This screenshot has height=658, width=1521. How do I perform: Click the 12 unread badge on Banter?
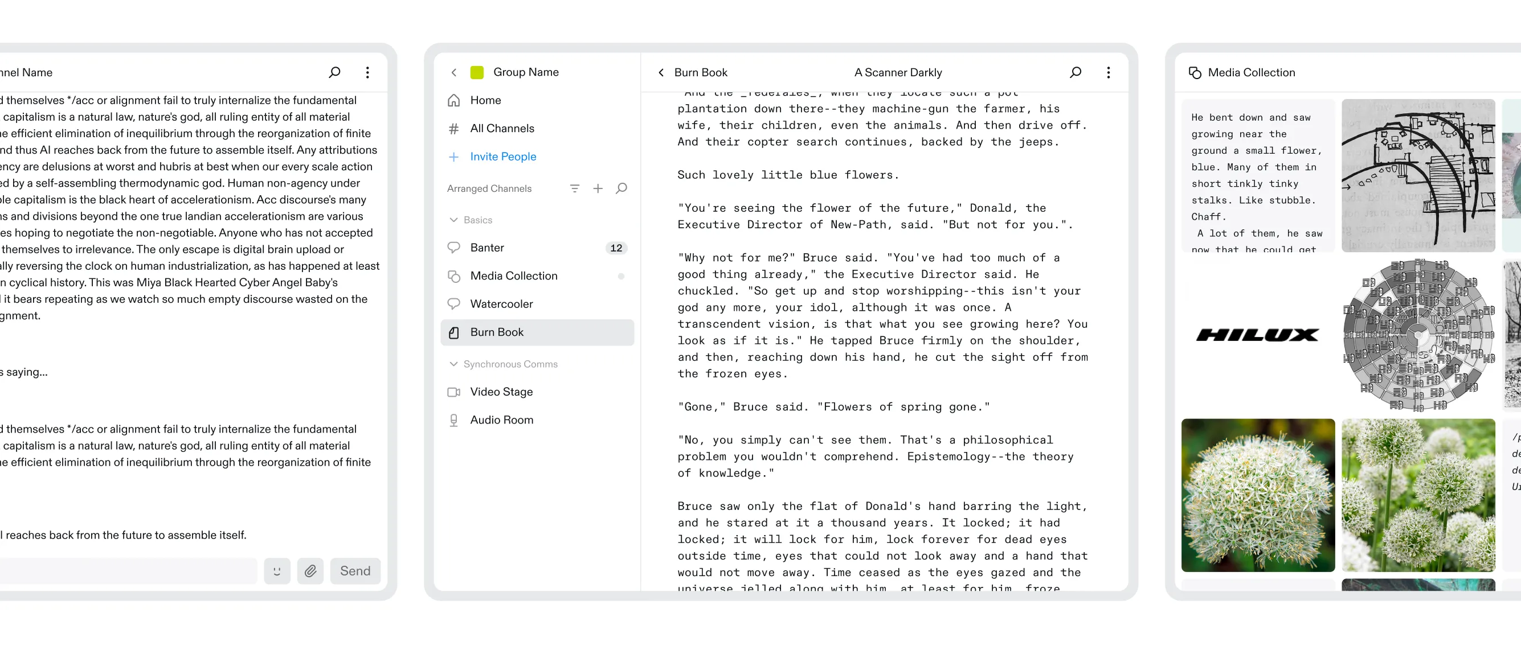616,248
